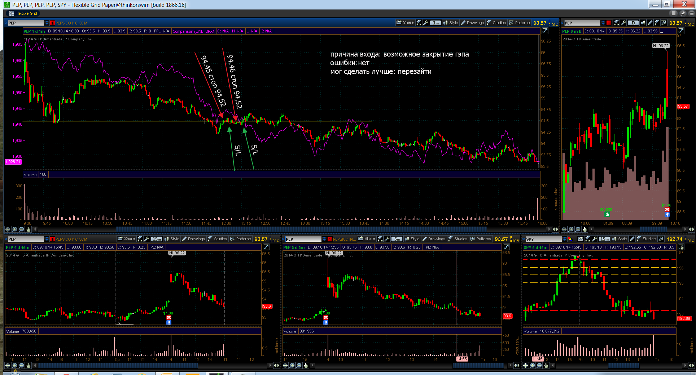Open Style candlestick icon on daily chart

click(x=643, y=23)
